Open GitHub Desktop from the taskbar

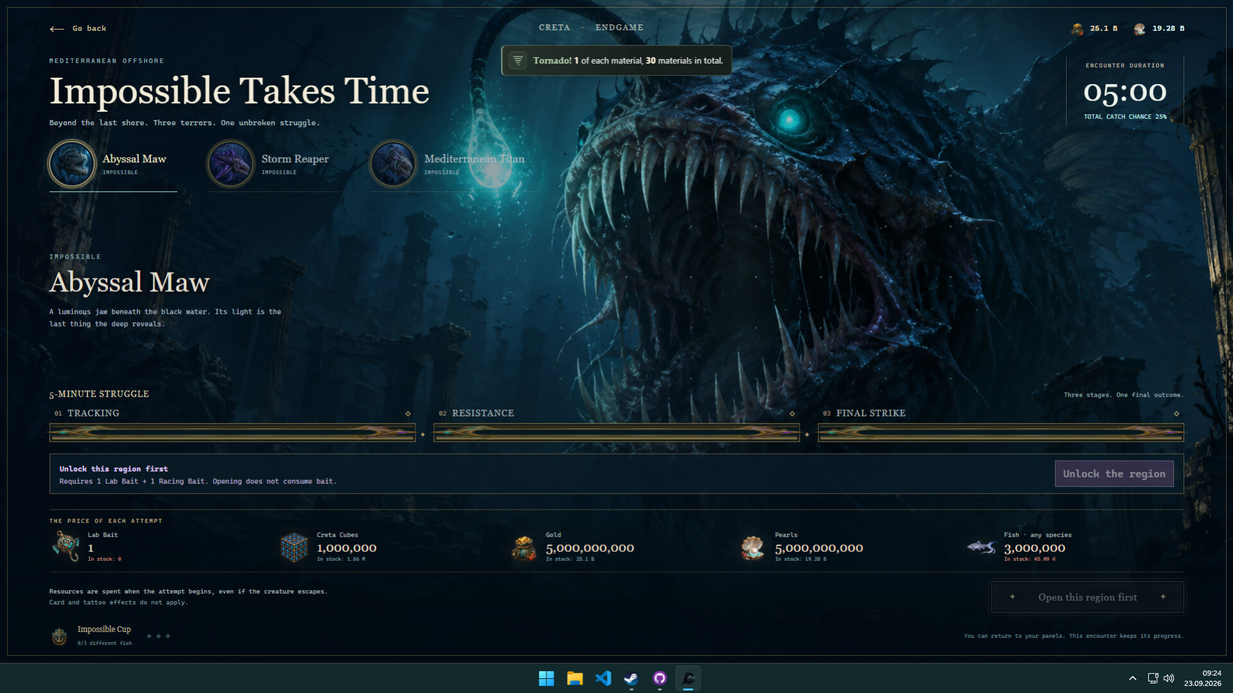[x=660, y=678]
